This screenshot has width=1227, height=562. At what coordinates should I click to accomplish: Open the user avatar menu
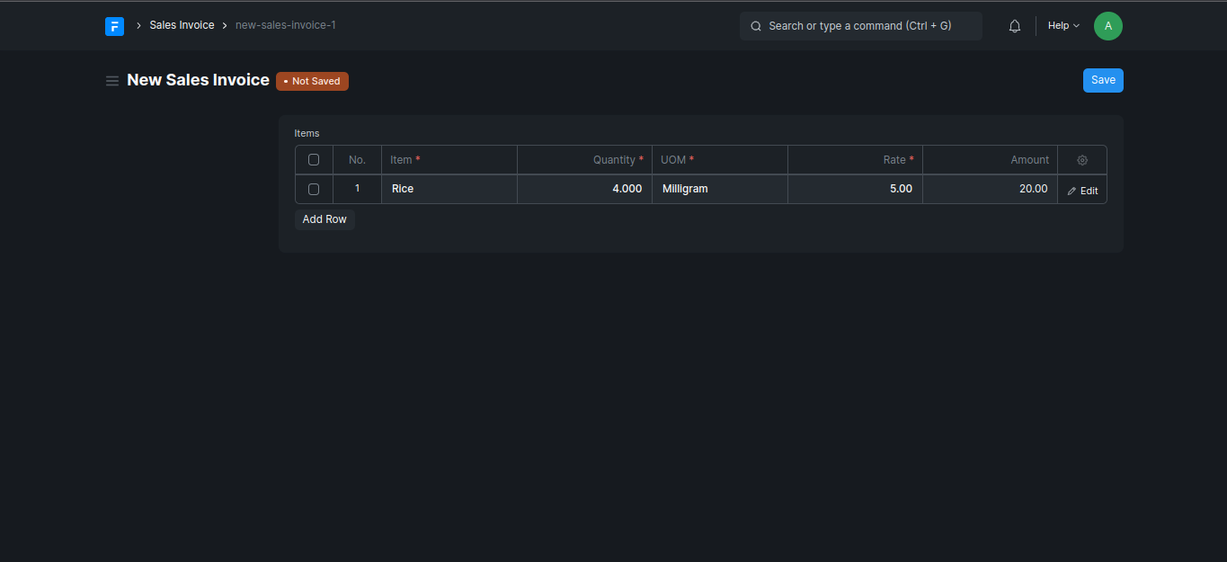pos(1107,26)
